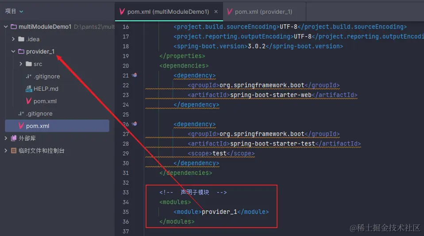Click the multiModuleDemo1 folder icon
Viewport: 424px width, 236px height.
coord(14,27)
